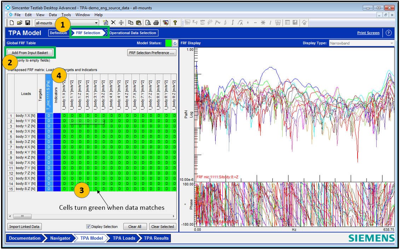
Task: Click Add From Input Basket button
Action: tap(30, 53)
